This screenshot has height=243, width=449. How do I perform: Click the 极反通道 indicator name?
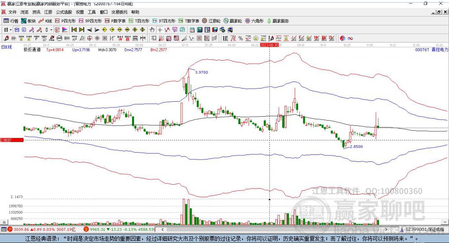(x=32, y=50)
